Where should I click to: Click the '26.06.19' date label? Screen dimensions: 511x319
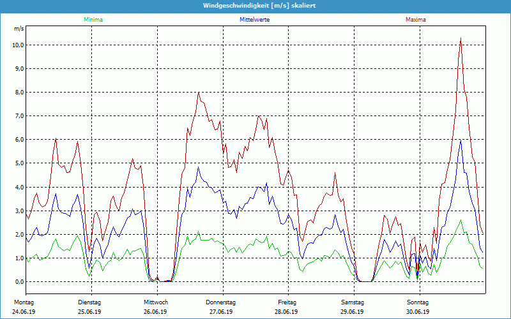pos(155,311)
